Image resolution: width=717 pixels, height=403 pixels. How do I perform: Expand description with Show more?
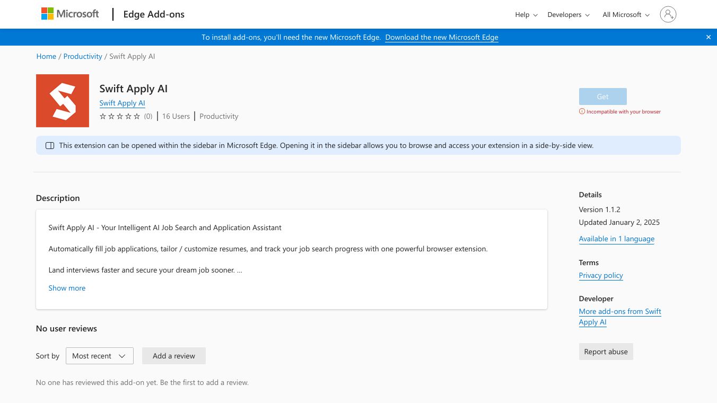pyautogui.click(x=67, y=288)
